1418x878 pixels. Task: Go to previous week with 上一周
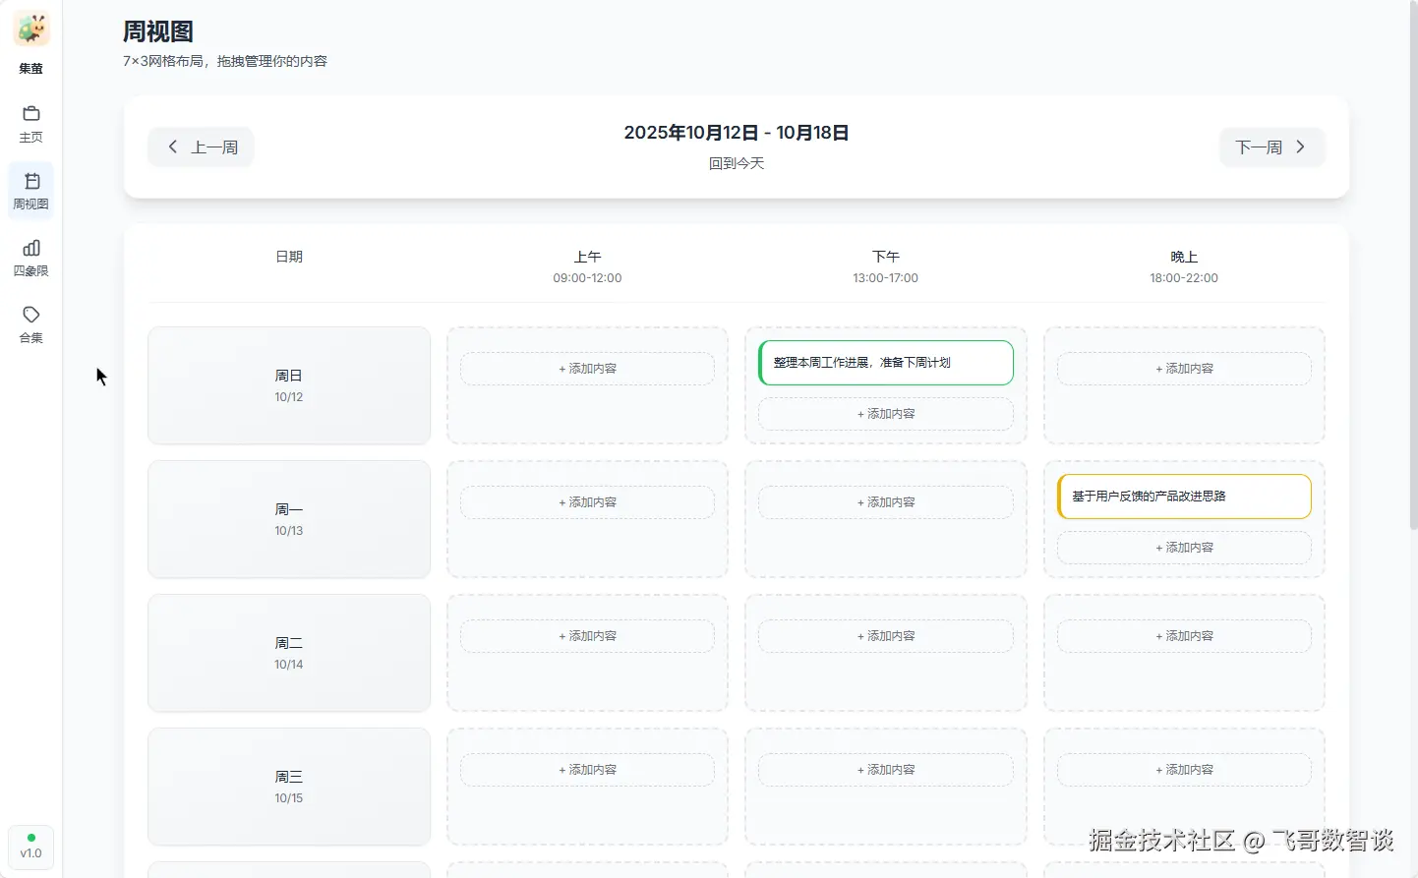pos(201,146)
